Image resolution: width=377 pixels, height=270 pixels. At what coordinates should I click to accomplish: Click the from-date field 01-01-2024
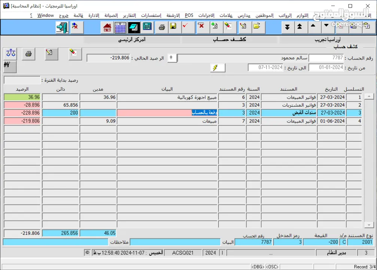click(326, 67)
